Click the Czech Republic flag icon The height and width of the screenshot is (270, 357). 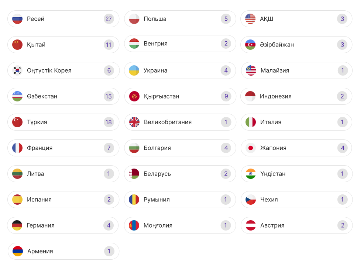[251, 200]
